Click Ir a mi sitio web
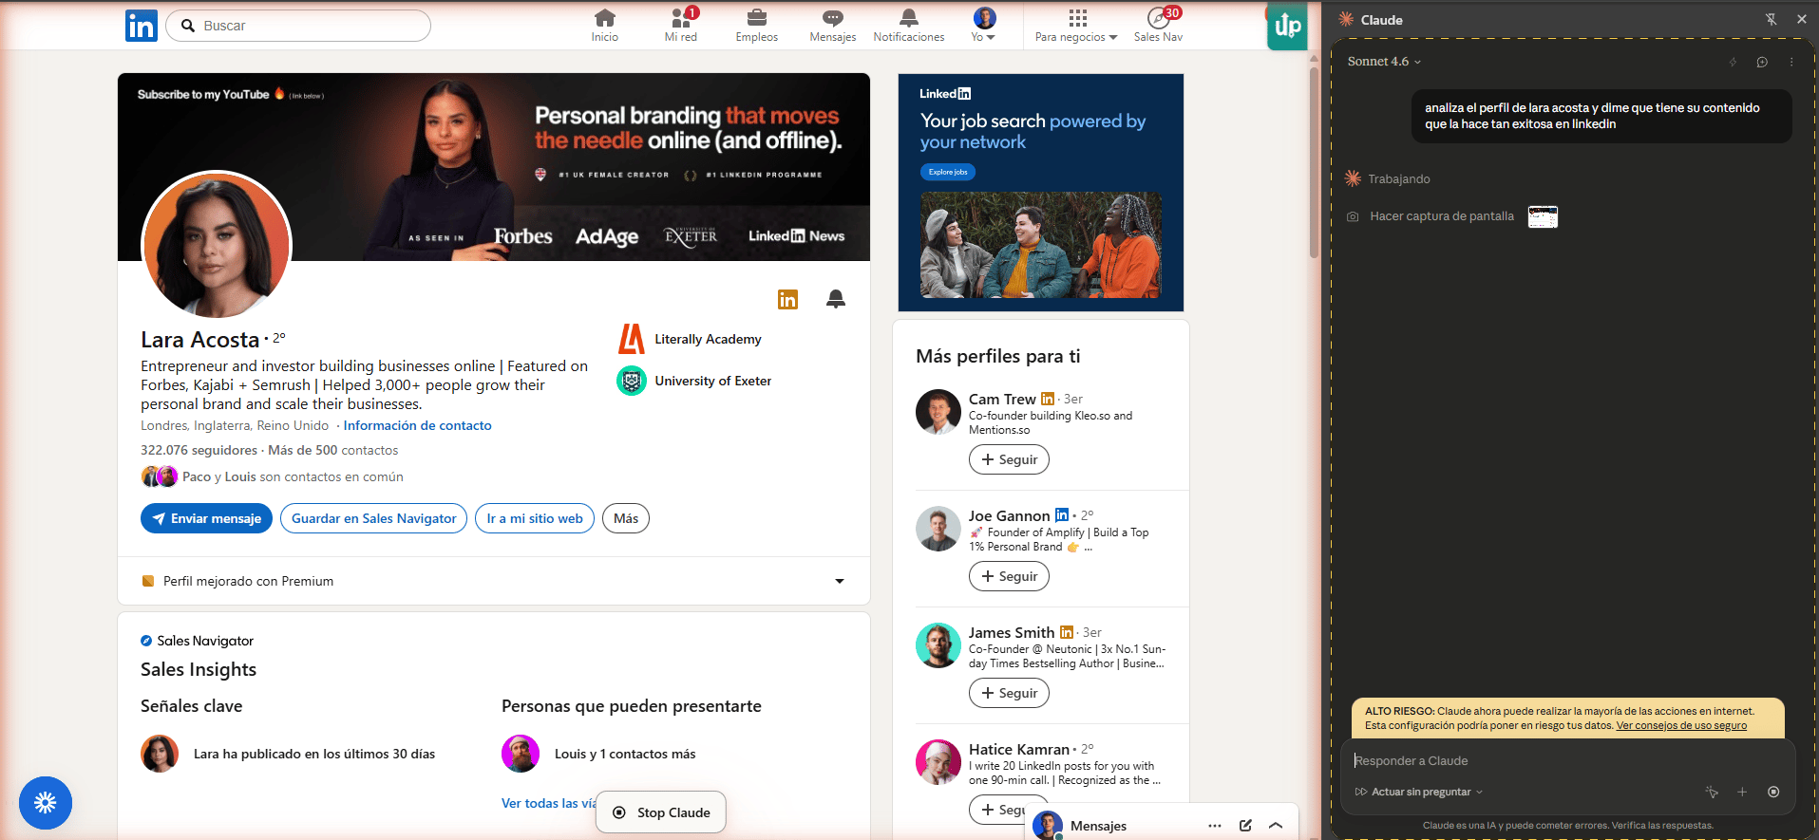 535,518
